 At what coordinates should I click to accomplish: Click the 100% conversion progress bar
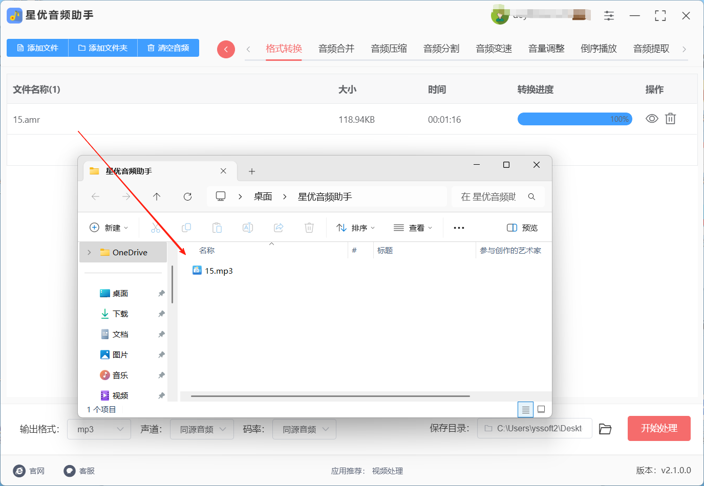[575, 119]
